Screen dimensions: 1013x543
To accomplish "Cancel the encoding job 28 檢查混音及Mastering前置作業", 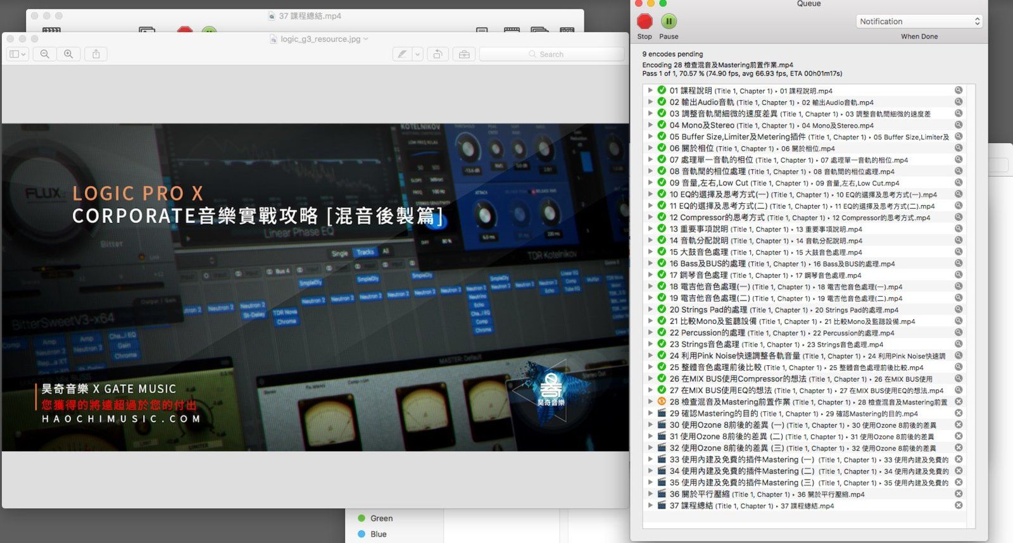I will (x=959, y=402).
